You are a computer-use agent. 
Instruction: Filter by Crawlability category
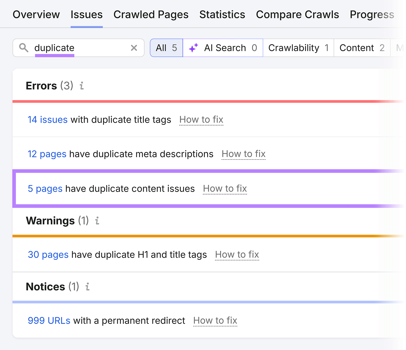click(298, 48)
